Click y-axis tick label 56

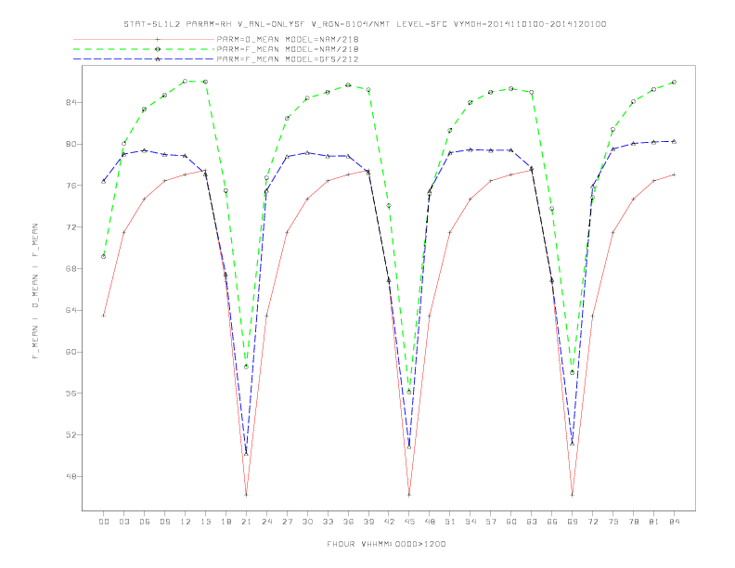[71, 394]
